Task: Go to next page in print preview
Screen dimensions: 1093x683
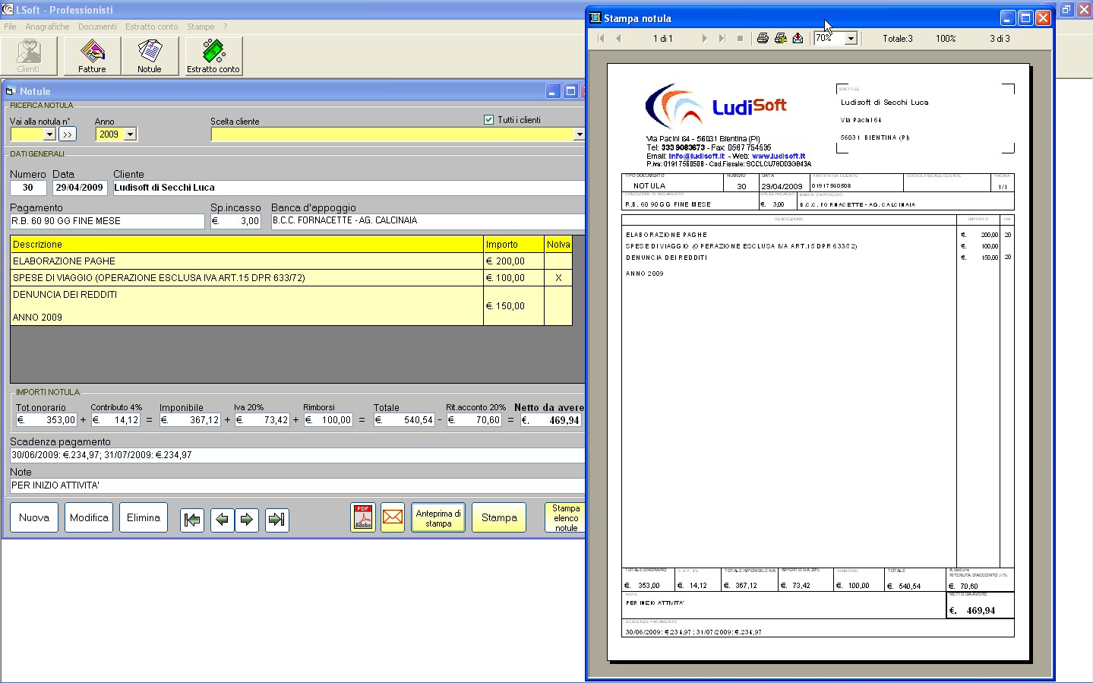Action: click(704, 38)
